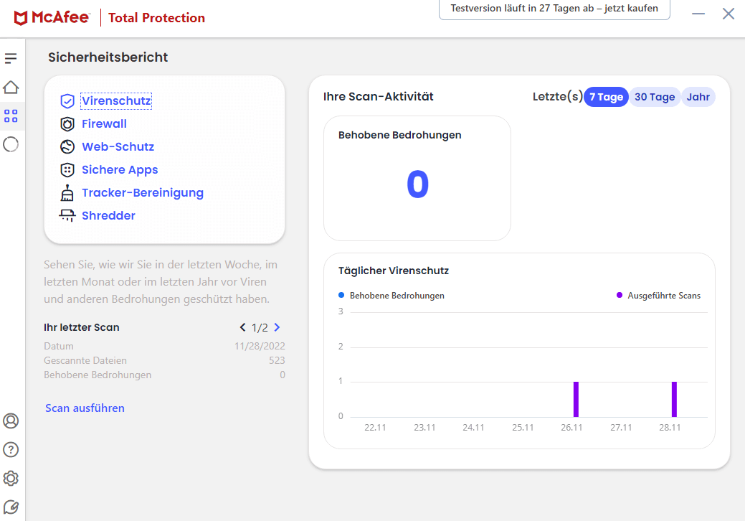Click Scan ausführen link
Viewport: 745px width, 521px height.
[x=85, y=408]
